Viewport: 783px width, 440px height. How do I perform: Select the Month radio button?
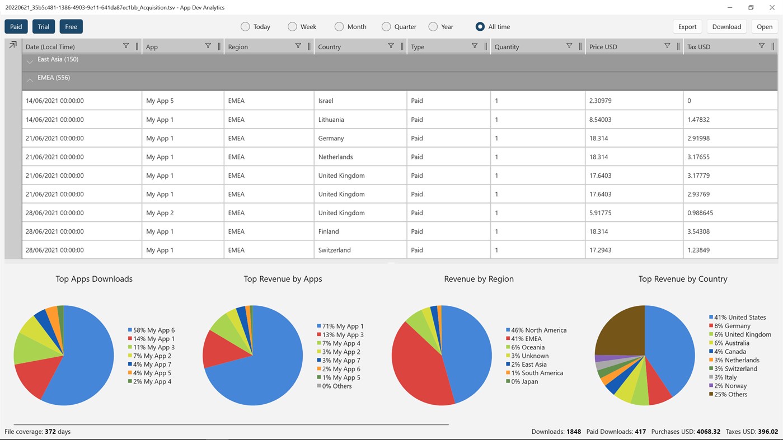coord(339,26)
